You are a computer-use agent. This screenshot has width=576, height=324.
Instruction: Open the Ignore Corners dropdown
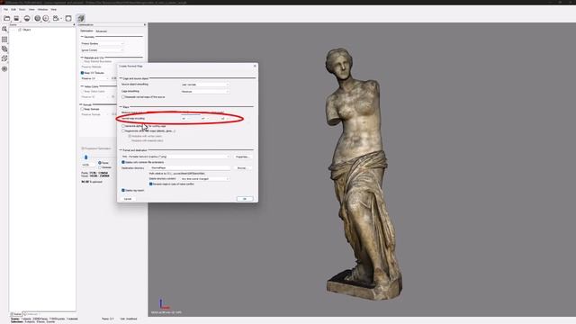tap(102, 50)
